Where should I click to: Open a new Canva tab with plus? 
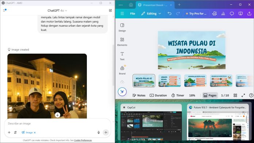[x=179, y=5]
